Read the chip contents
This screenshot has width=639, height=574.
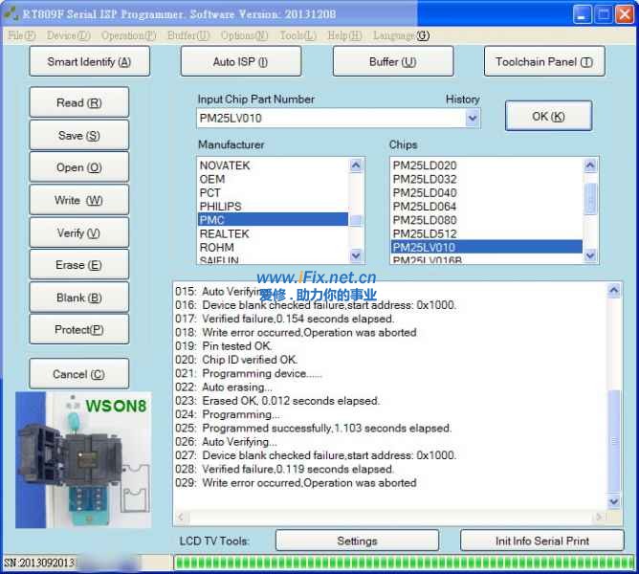pyautogui.click(x=78, y=103)
